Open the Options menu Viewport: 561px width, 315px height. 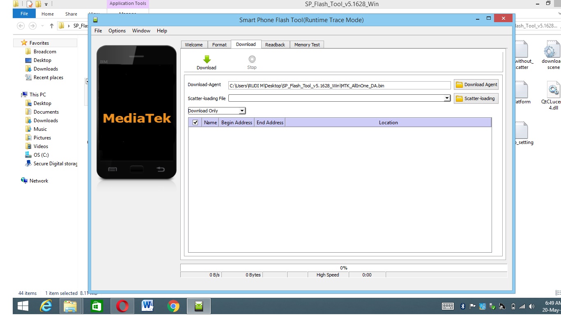click(x=117, y=31)
